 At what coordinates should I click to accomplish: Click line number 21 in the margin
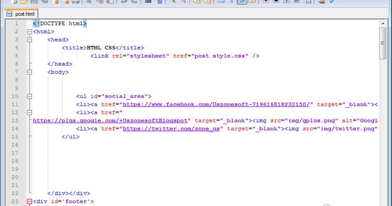tap(15, 185)
